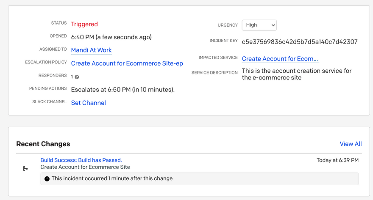Click the responders count number

tap(72, 77)
